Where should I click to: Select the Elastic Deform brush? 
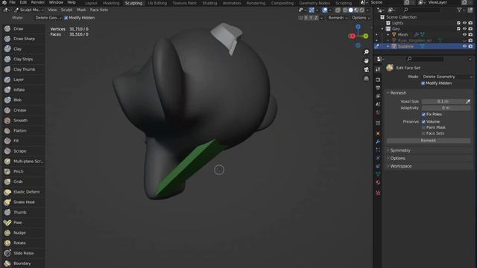click(24, 192)
